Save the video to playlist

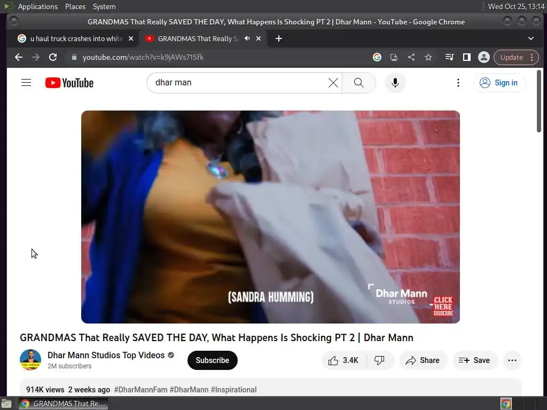tap(475, 360)
